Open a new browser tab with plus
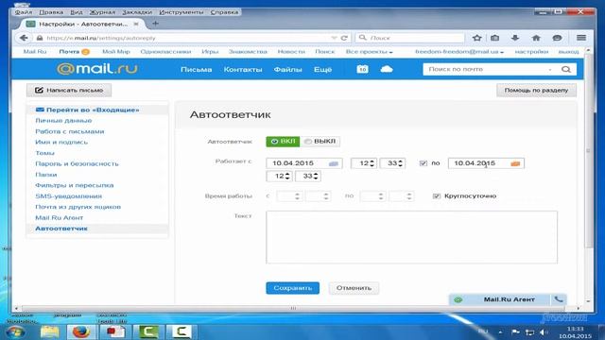The width and height of the screenshot is (605, 340). [x=155, y=24]
